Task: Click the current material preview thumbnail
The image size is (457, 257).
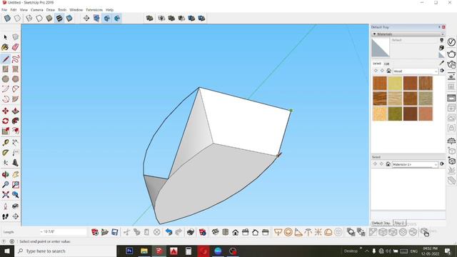Action: tap(381, 48)
